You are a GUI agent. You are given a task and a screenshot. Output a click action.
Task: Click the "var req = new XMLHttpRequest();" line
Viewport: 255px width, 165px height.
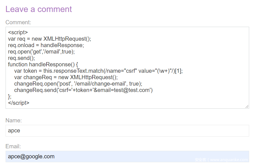pyautogui.click(x=50, y=39)
